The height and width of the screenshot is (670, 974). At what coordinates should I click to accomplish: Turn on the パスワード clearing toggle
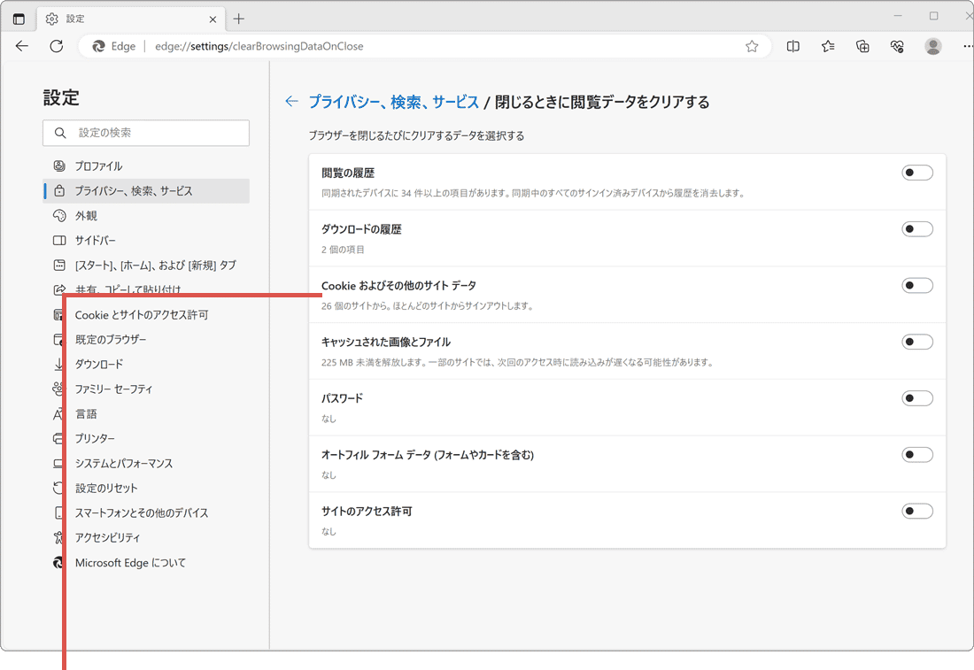(x=917, y=397)
